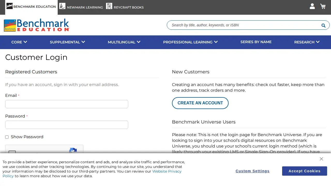Click the Benchmark Education main logo

[x=37, y=25]
